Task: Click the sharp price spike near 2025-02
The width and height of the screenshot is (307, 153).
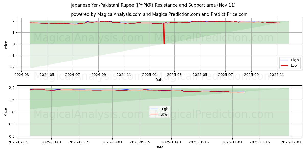Action: point(164,33)
